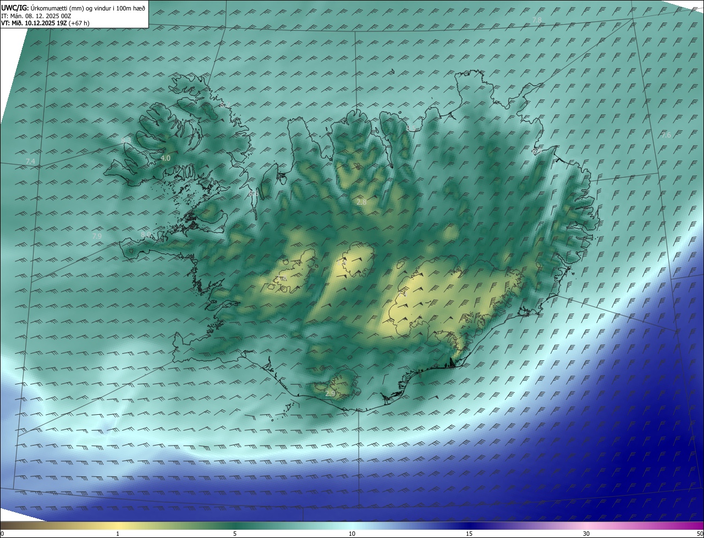Click the '10' tick on the color scale
Image resolution: width=704 pixels, height=538 pixels.
tap(352, 534)
